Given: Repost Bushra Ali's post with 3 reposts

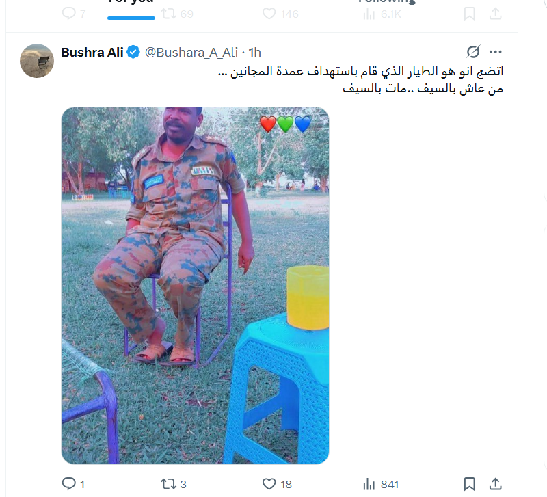Looking at the screenshot, I should pyautogui.click(x=174, y=484).
